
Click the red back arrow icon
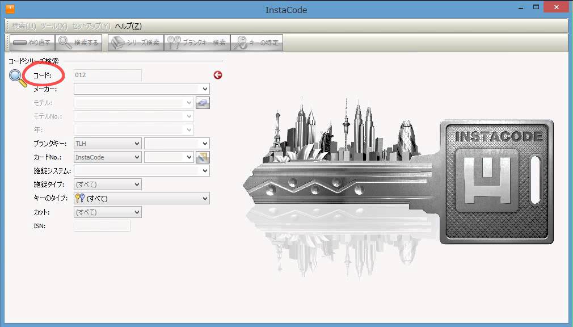(x=218, y=75)
